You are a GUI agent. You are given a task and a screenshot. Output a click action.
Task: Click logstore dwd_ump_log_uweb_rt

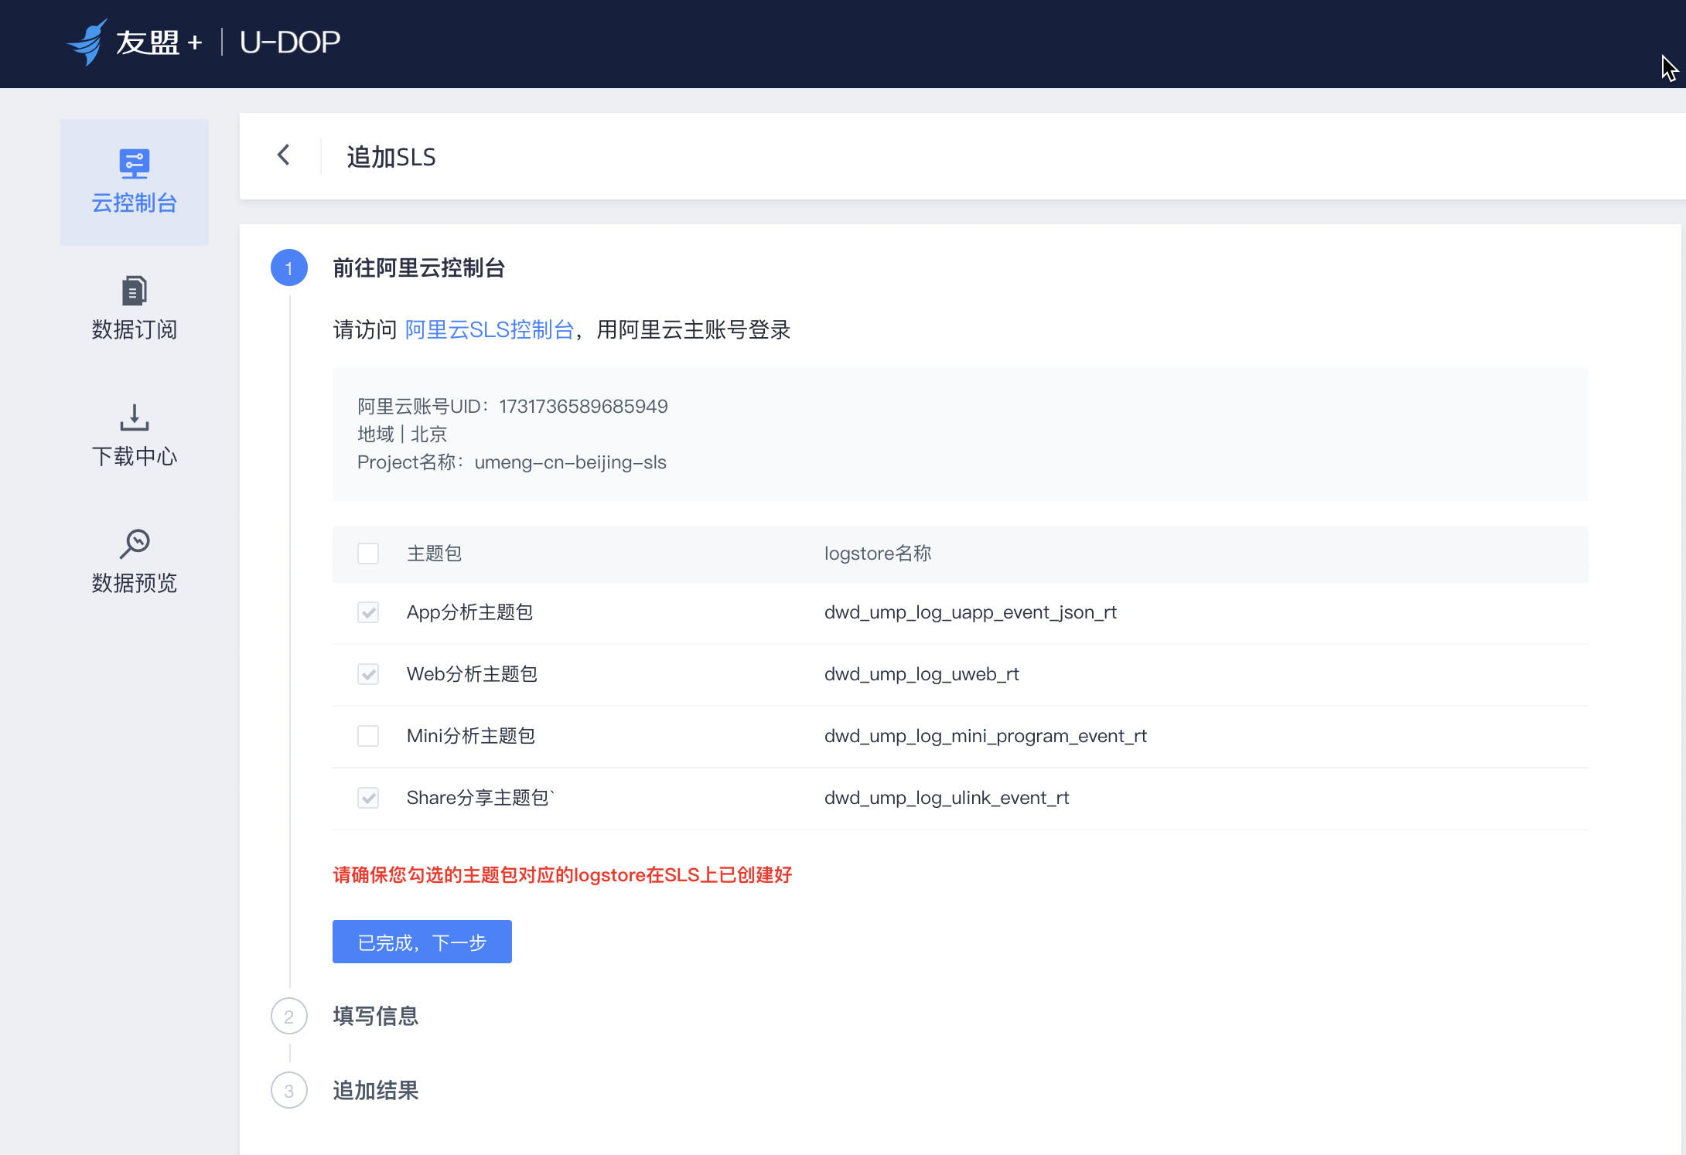pyautogui.click(x=922, y=674)
